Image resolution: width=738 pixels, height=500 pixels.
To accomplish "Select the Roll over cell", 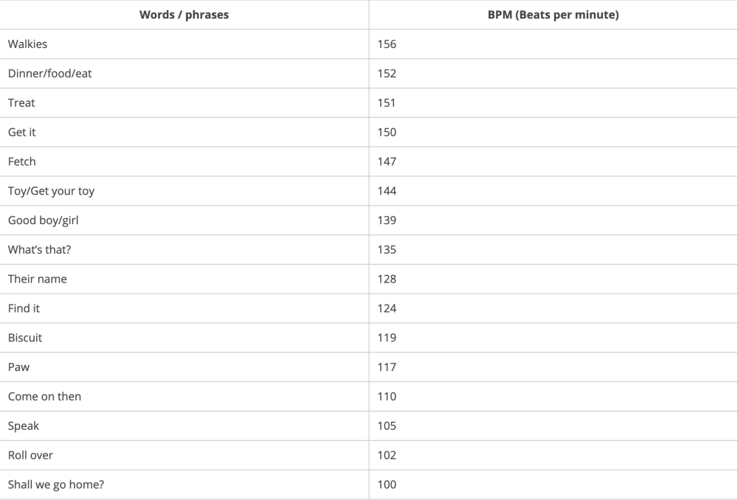I will 30,456.
